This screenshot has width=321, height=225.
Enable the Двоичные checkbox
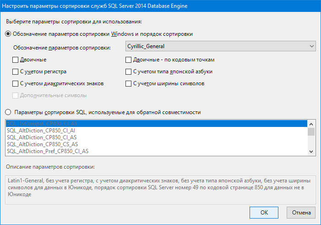16,60
